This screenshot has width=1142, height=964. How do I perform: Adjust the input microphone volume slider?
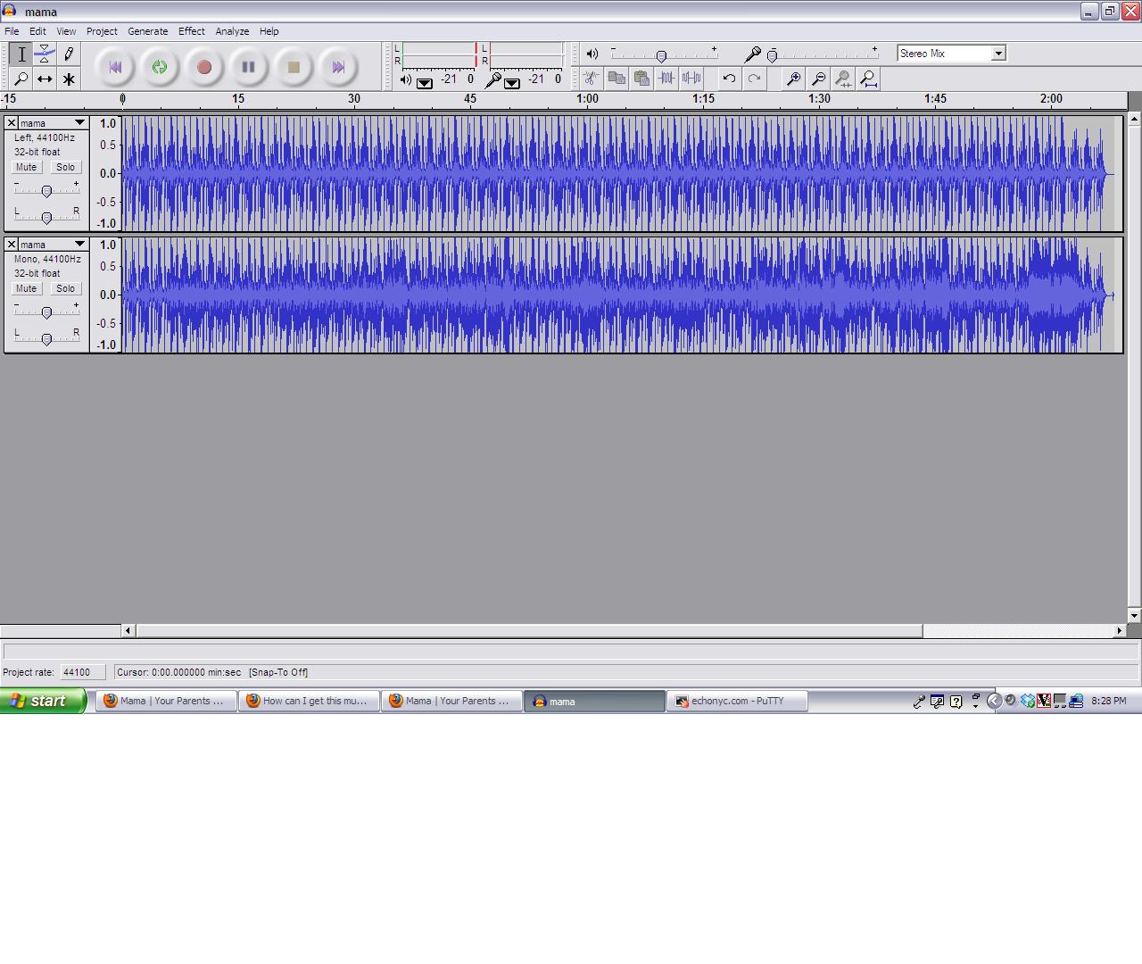coord(773,55)
